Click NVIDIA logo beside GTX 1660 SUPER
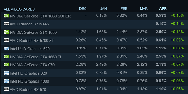 (x=6, y=16)
